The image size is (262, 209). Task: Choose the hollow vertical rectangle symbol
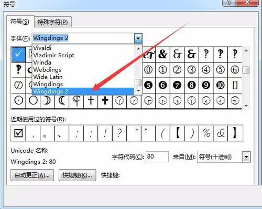235,86
